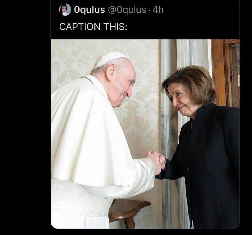Image resolution: width=252 pixels, height=235 pixels.
Task: Click the Oqulus profile avatar
Action: point(65,10)
